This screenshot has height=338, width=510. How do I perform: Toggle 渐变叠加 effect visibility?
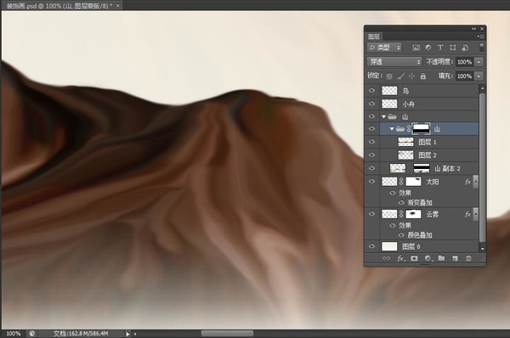(401, 203)
